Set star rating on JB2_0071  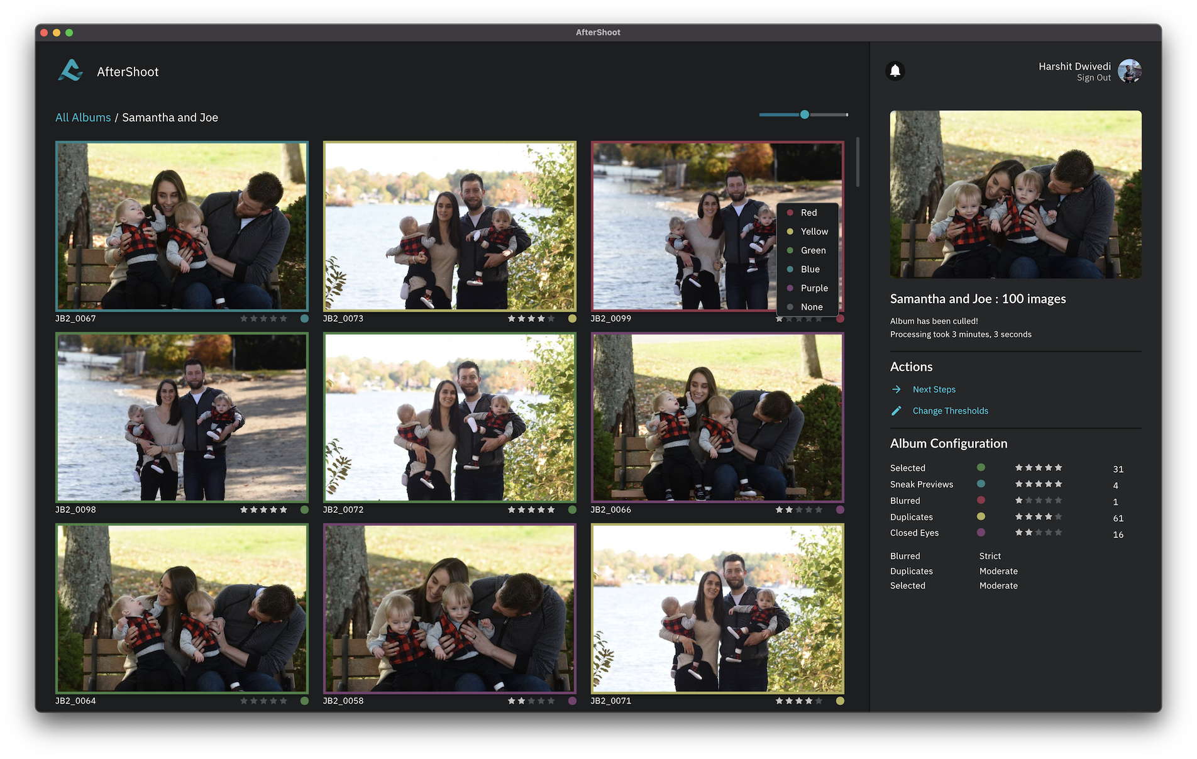click(x=799, y=701)
